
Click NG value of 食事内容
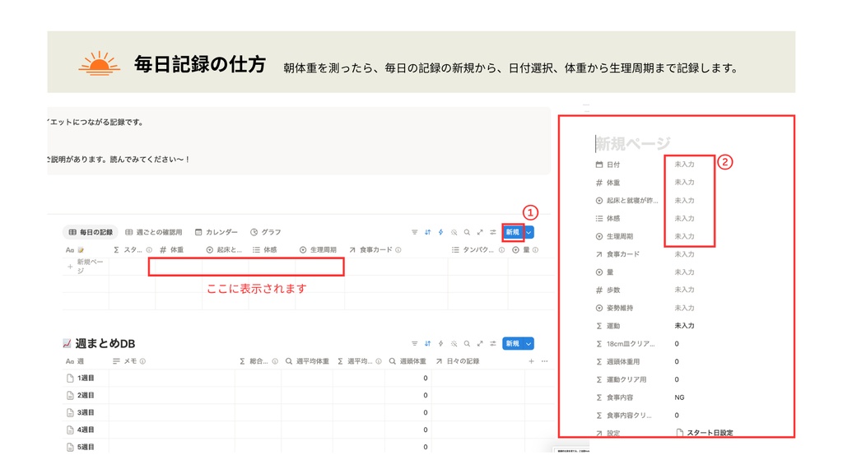[x=679, y=397]
